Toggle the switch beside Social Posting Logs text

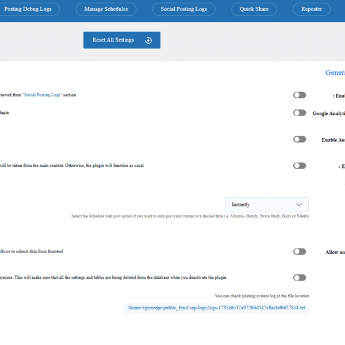pyautogui.click(x=300, y=95)
